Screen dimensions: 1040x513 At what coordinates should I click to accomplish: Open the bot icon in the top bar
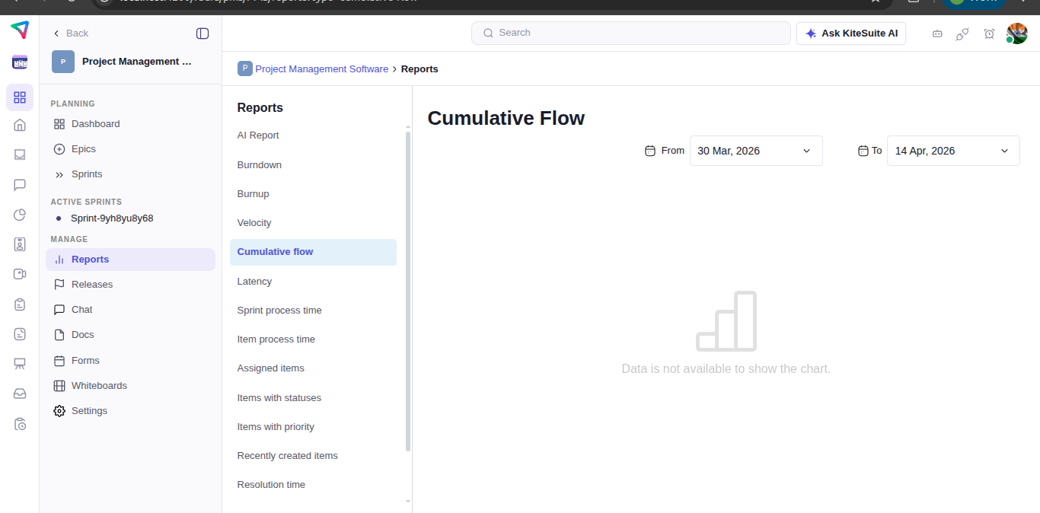[937, 33]
